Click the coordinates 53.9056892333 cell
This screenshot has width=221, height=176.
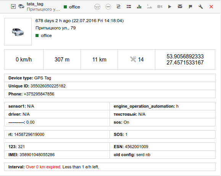pyautogui.click(x=185, y=60)
